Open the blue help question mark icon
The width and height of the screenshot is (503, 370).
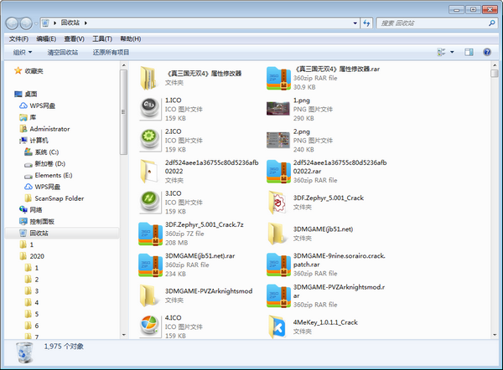(487, 52)
